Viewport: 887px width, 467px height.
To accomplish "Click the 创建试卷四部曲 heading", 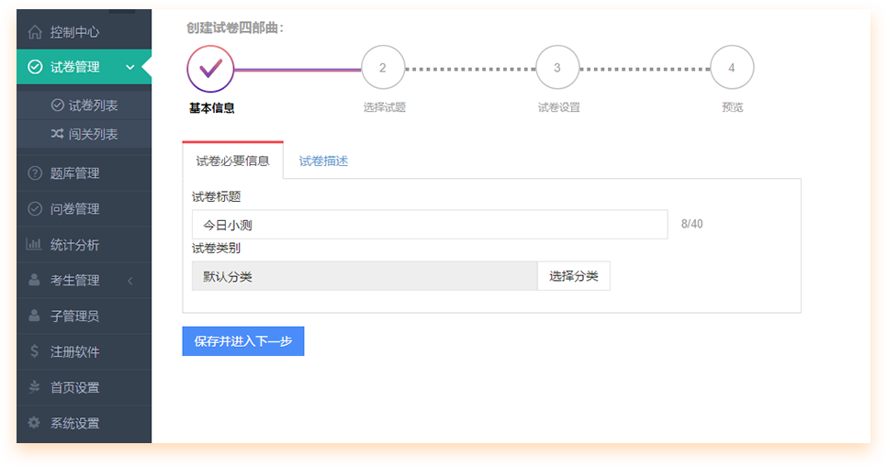I will 235,28.
